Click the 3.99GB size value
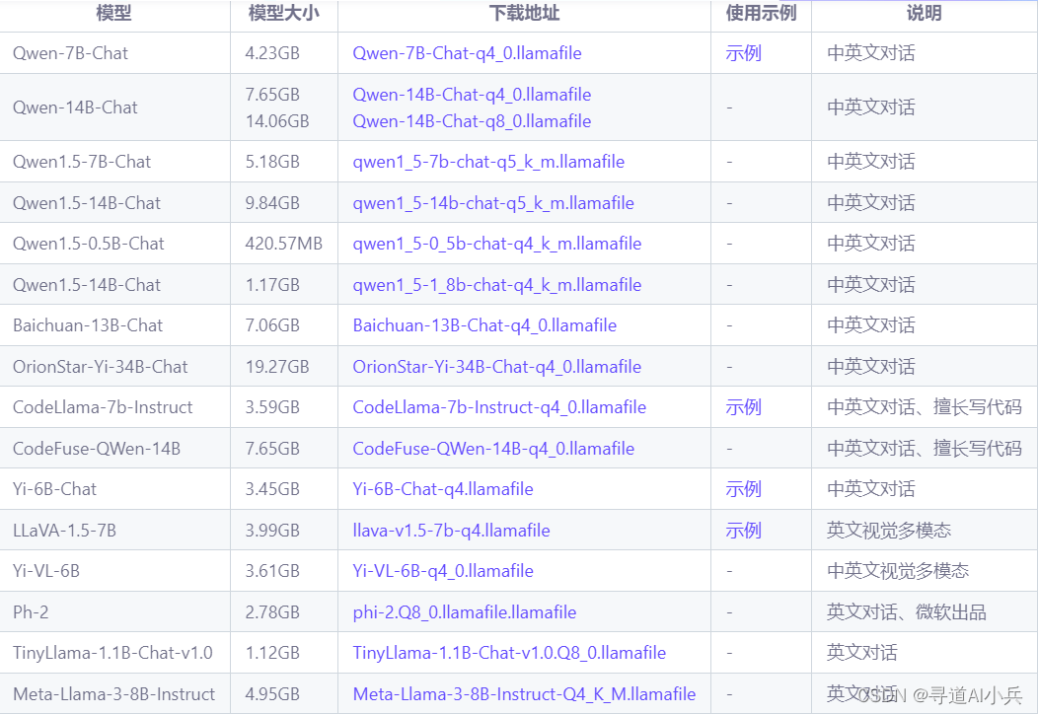The image size is (1038, 715). (x=272, y=531)
